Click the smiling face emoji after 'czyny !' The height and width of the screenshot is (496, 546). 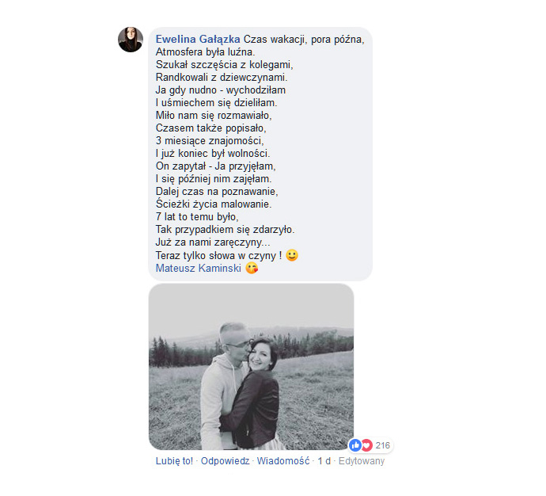pos(292,255)
